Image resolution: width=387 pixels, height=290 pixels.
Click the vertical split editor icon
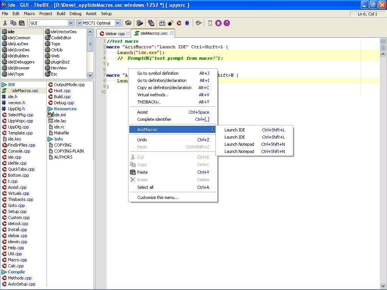click(x=383, y=48)
